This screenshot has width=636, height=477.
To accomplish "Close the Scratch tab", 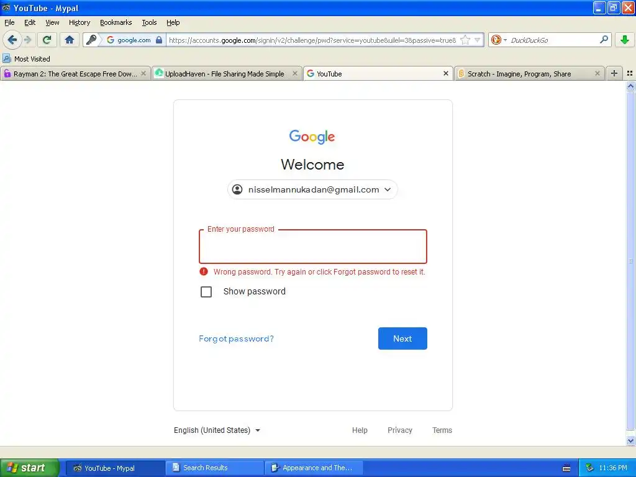I will (x=597, y=73).
